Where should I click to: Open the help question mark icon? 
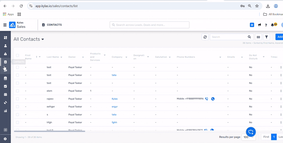pyautogui.click(x=266, y=25)
